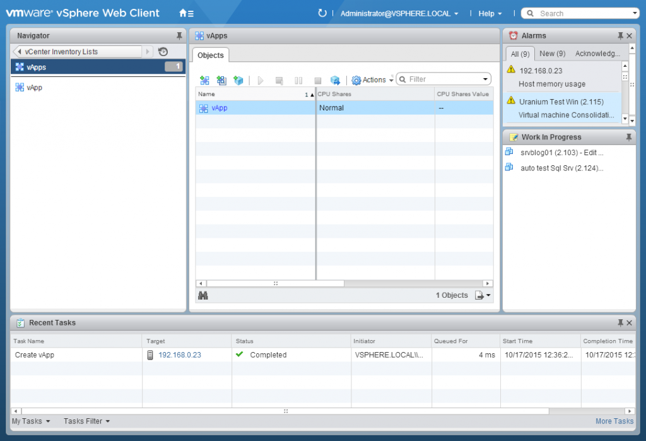Click the Filter input field
646x441 pixels.
click(442, 79)
